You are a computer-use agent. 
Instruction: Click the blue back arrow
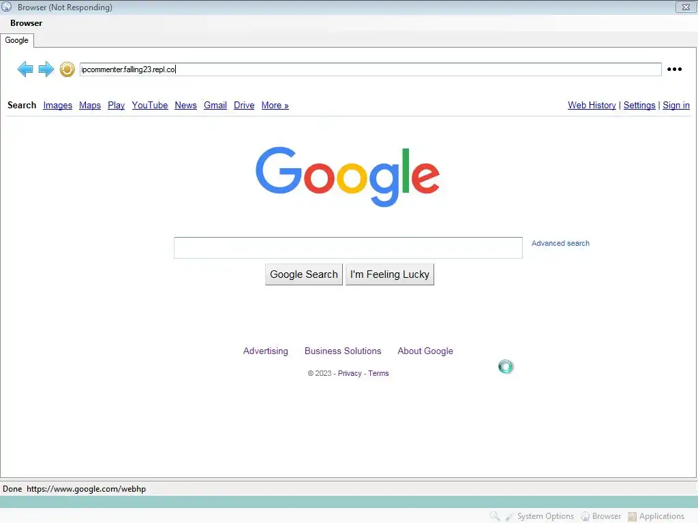tap(25, 69)
